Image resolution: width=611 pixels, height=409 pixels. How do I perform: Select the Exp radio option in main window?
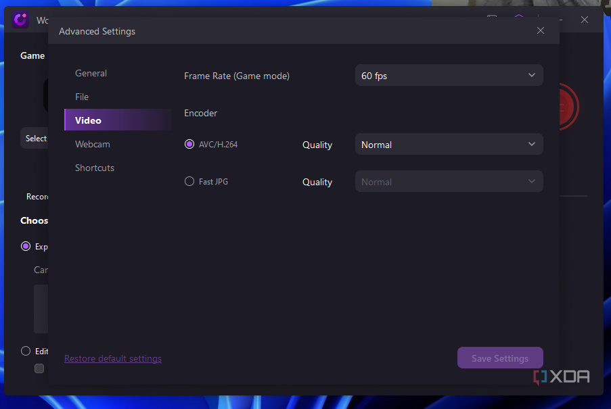pos(26,246)
